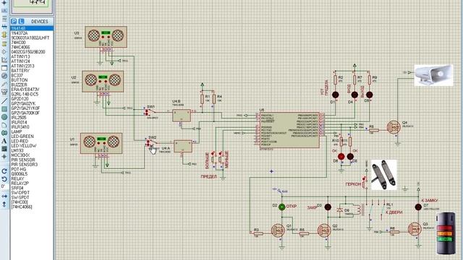Image resolution: width=463 pixels, height=260 pixels.
Task: Select GP2D120 in the devices list
Action: pos(32,99)
